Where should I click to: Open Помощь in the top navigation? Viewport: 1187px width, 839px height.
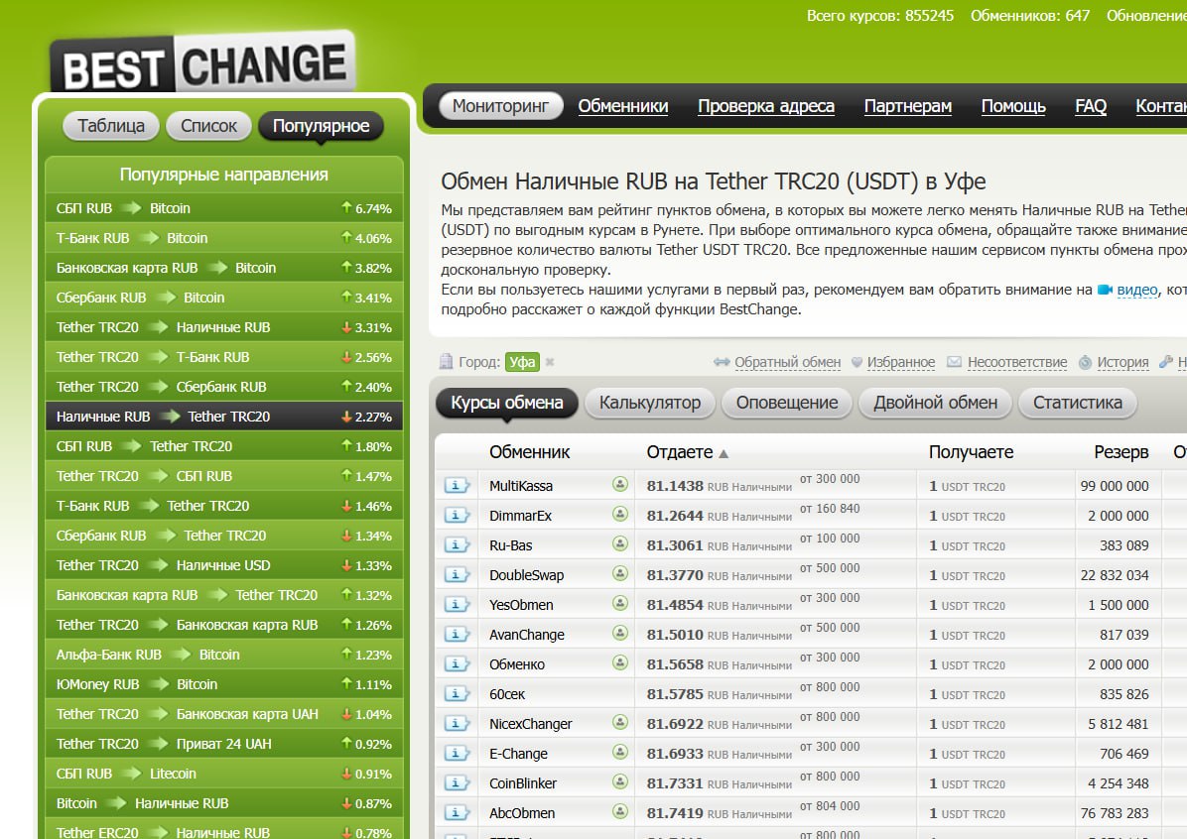click(1013, 106)
